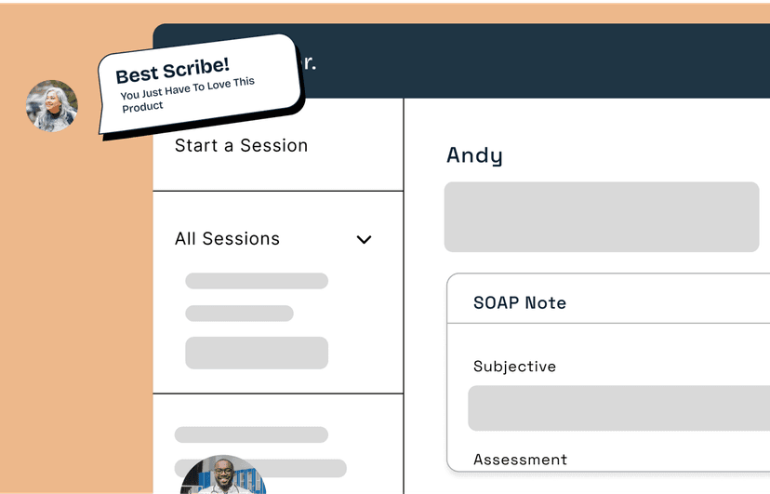Click the gray-haired woman's avatar photo

(x=52, y=105)
